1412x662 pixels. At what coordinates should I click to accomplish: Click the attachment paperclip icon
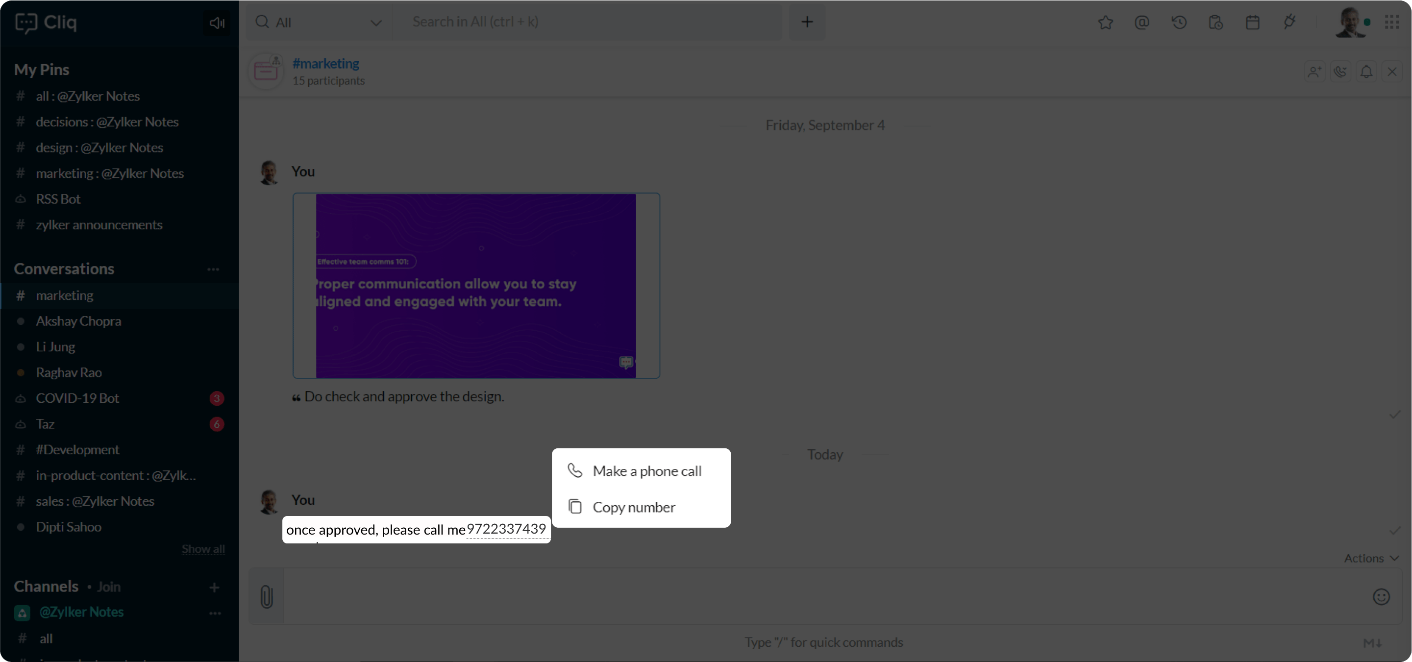coord(267,597)
